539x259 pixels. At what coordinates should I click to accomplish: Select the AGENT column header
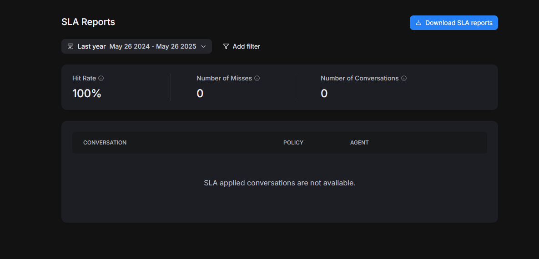pyautogui.click(x=359, y=143)
